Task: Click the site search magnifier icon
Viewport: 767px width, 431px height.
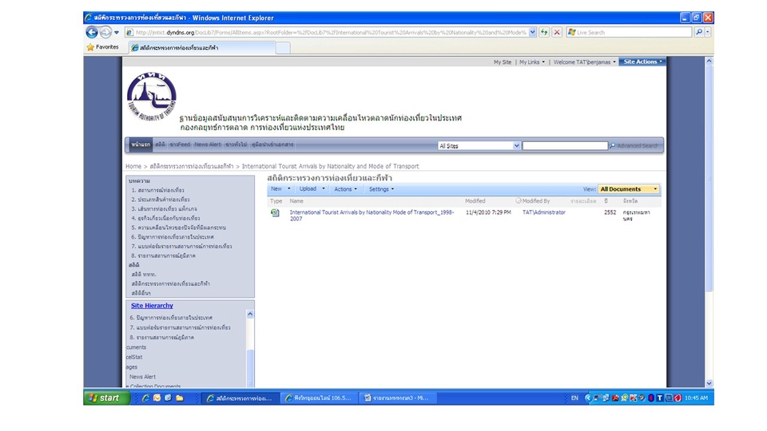Action: [612, 145]
